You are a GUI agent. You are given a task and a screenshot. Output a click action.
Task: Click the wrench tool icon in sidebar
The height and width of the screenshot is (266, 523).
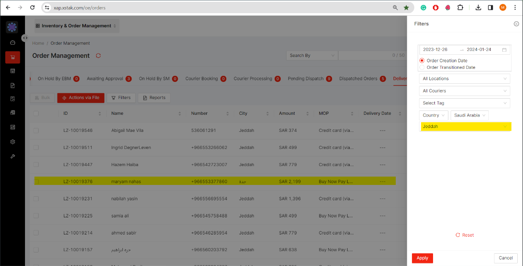12,156
